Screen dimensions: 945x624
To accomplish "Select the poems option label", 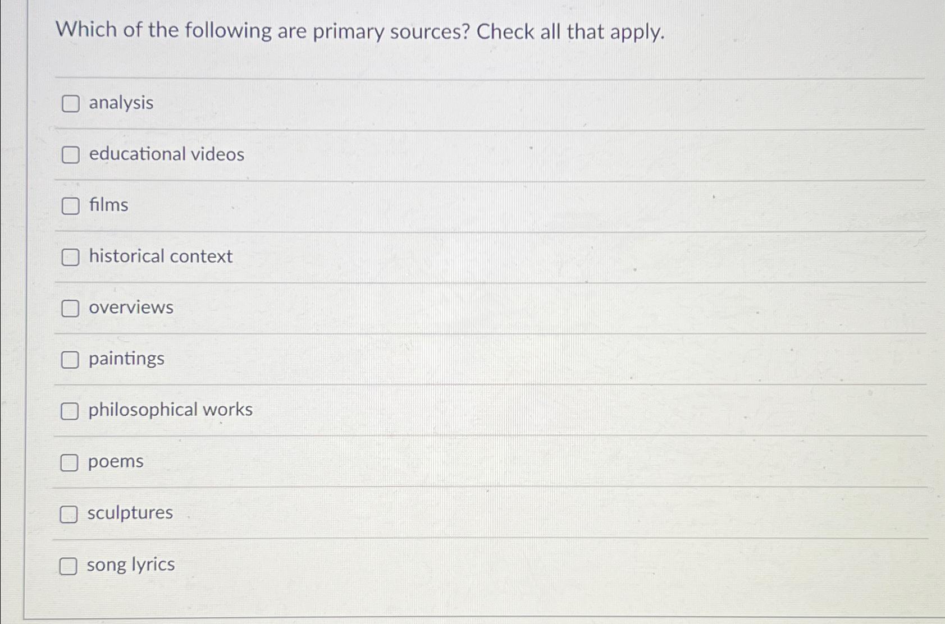I will coord(115,462).
